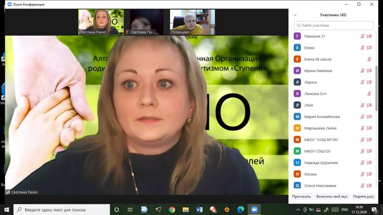Click the Zoom icon in the taskbar
The width and height of the screenshot is (383, 215).
coord(254,210)
